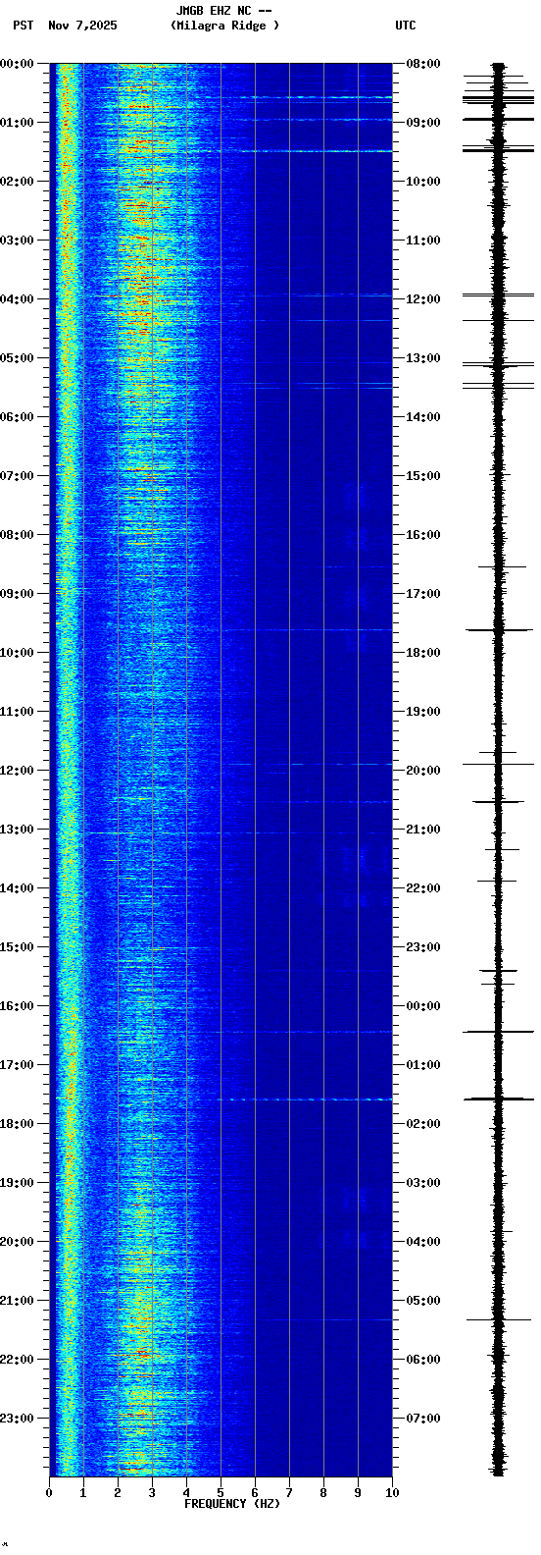Pick the "3" Hz frequency tick label
This screenshot has height=1555, width=541.
pyautogui.click(x=152, y=1493)
